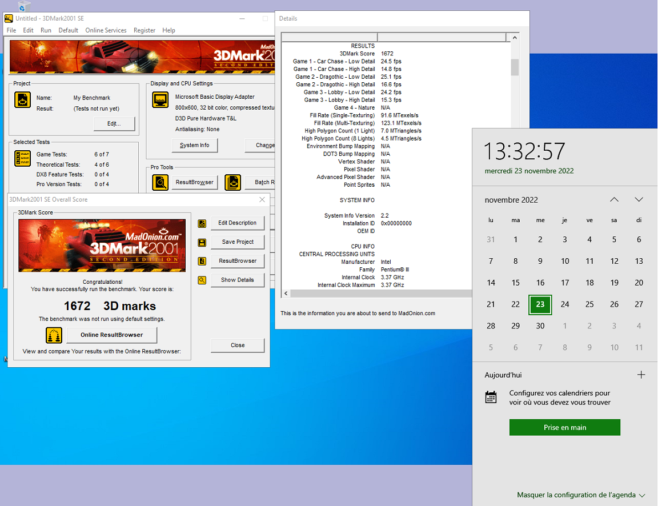The image size is (658, 506).
Task: Open the novembre 2022 month header
Action: (511, 200)
